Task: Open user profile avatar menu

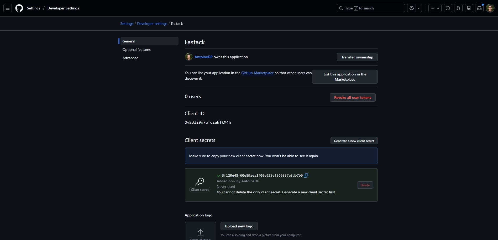Action: click(490, 8)
